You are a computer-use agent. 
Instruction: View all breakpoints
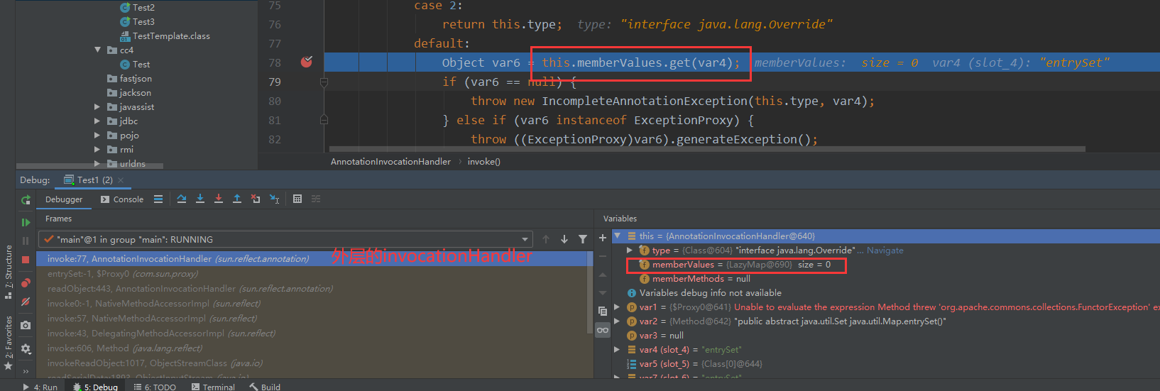26,282
